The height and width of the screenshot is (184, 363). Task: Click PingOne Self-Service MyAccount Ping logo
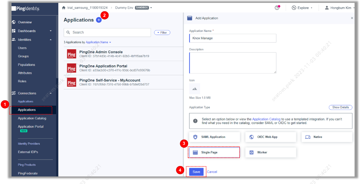click(72, 82)
